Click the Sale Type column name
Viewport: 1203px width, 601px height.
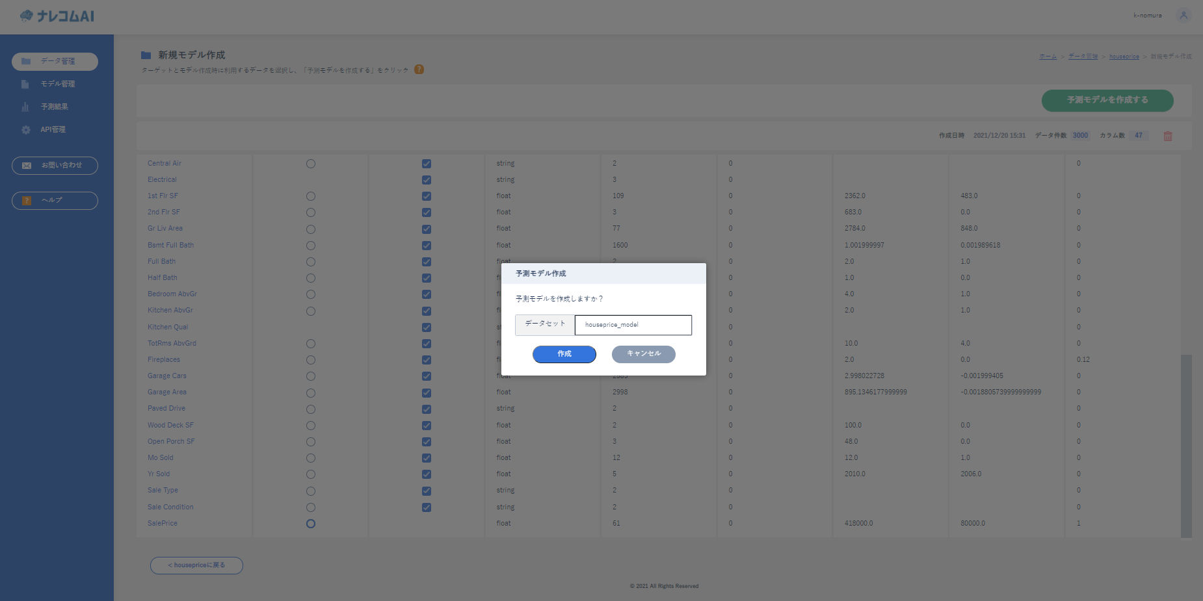(x=163, y=491)
